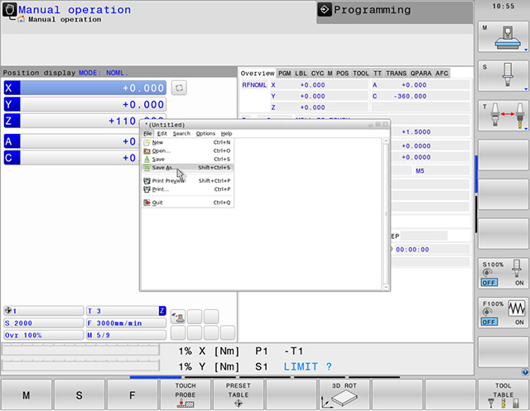Click the Programming mode icon

[x=324, y=10]
